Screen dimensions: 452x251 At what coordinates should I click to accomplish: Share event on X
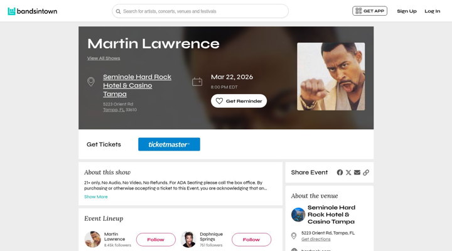tap(348, 173)
